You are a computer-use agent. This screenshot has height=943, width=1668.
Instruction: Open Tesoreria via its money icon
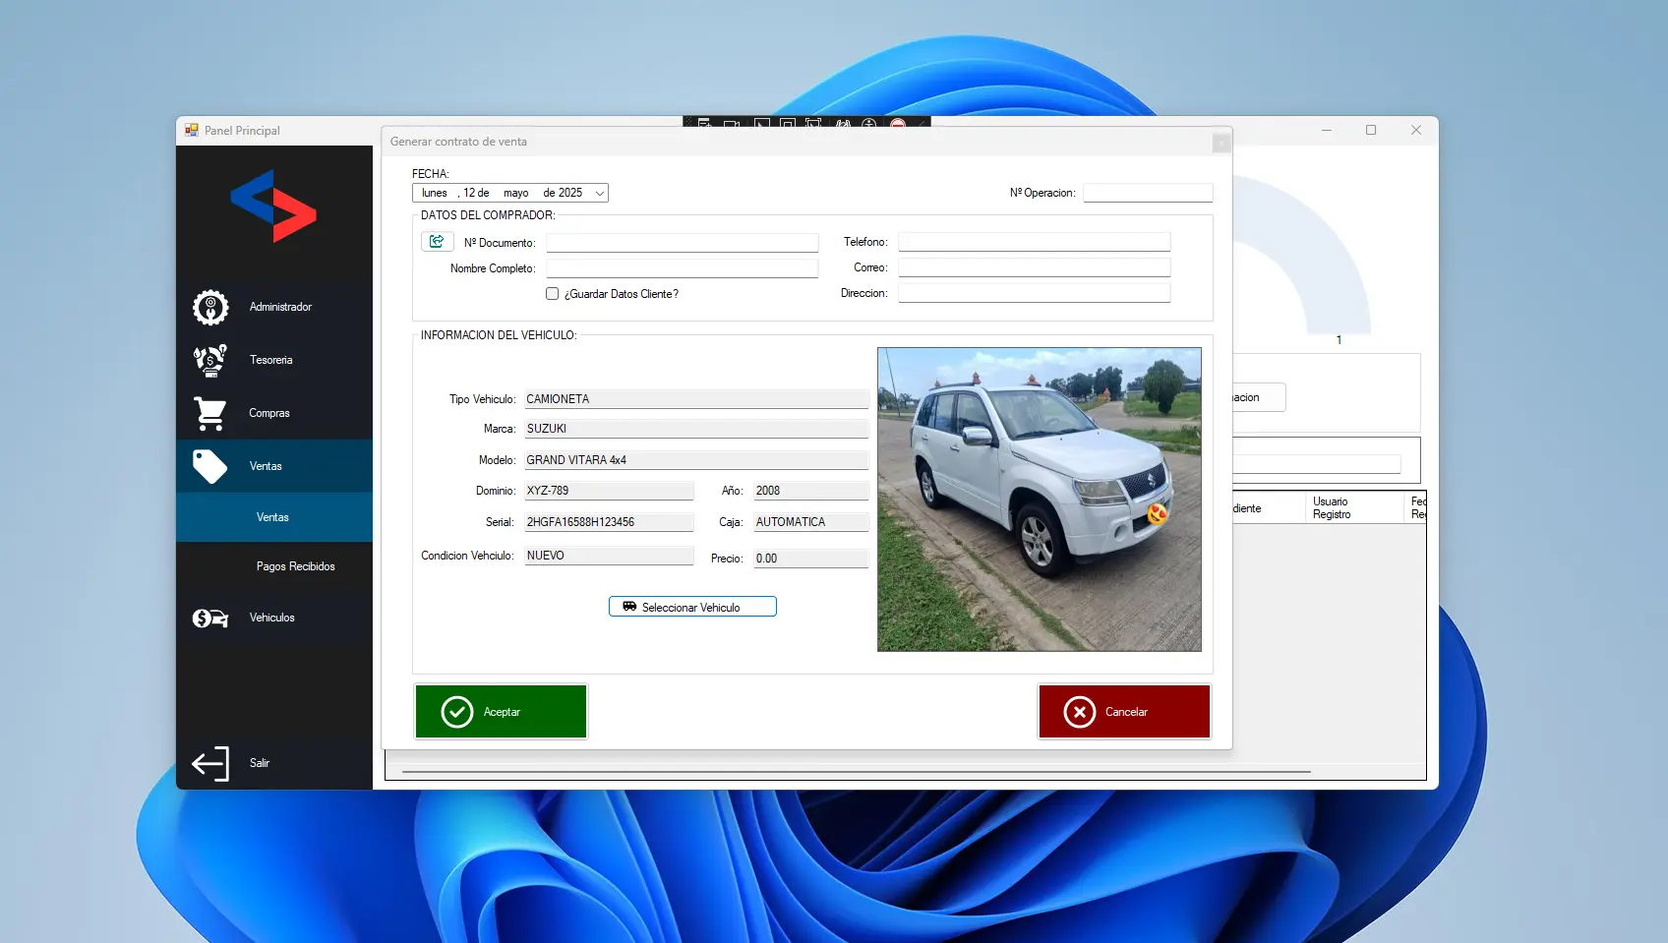(x=210, y=361)
